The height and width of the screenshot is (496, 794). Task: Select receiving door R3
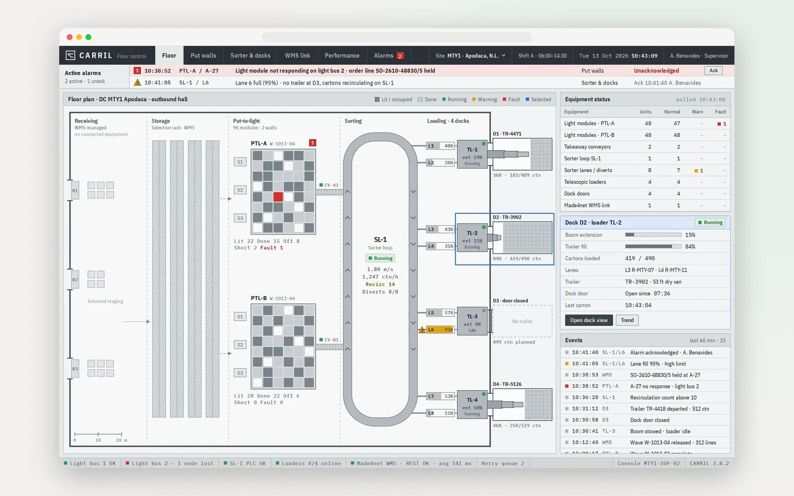(x=75, y=369)
